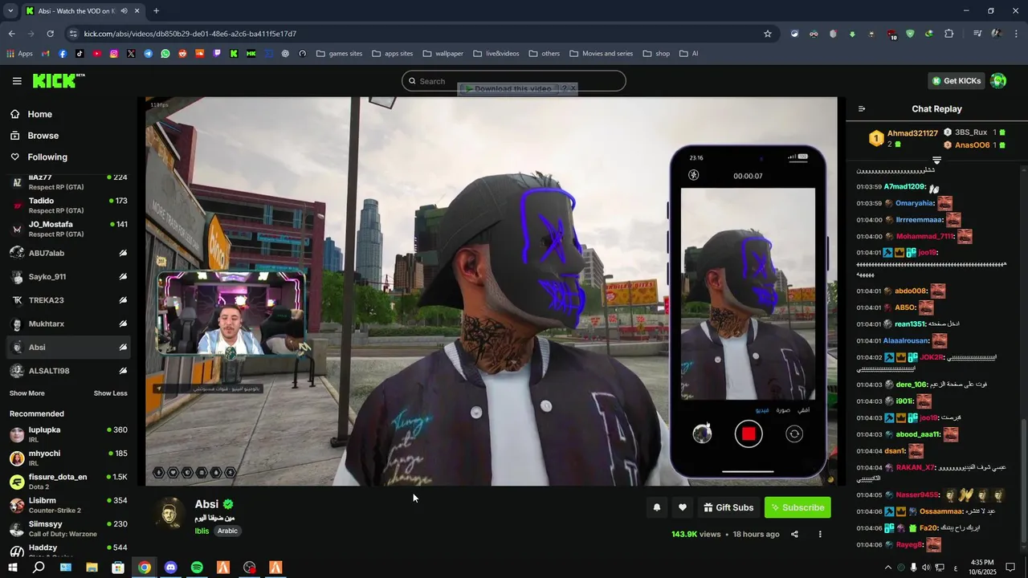Open Tadido channel in following list
1028x578 pixels.
point(68,206)
